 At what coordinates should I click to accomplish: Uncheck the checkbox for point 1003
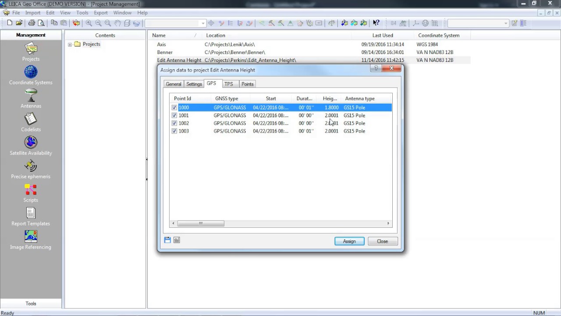pyautogui.click(x=174, y=131)
